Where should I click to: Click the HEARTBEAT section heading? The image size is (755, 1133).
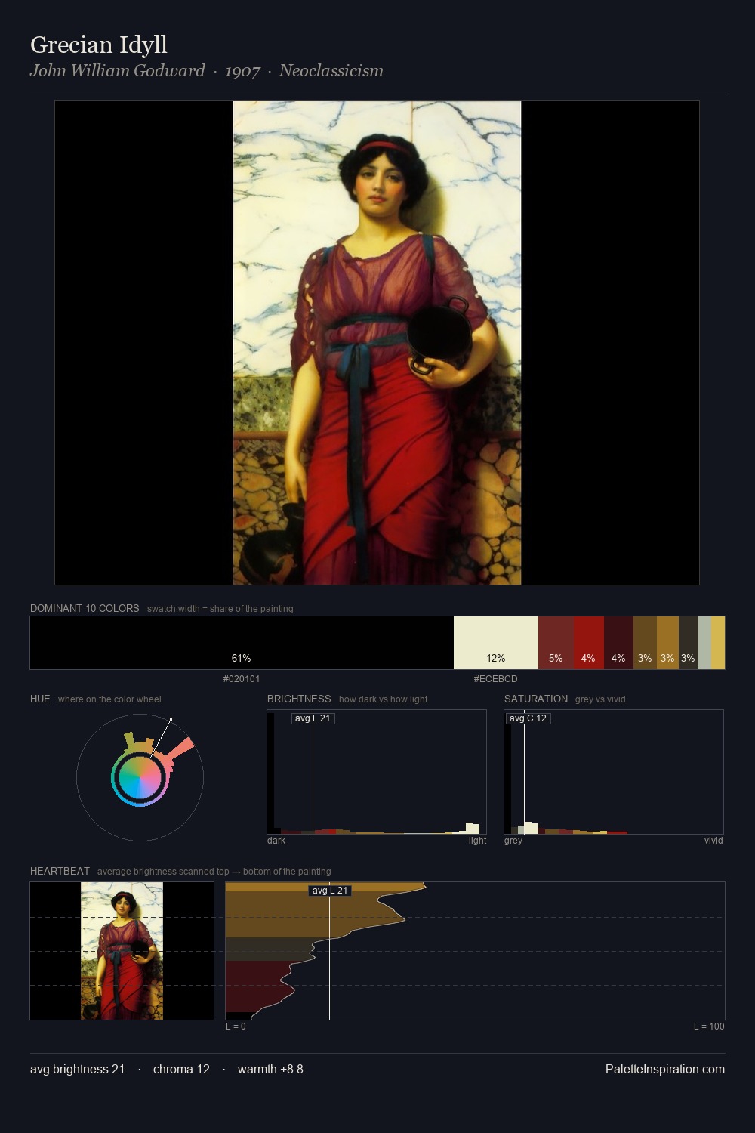click(x=60, y=871)
